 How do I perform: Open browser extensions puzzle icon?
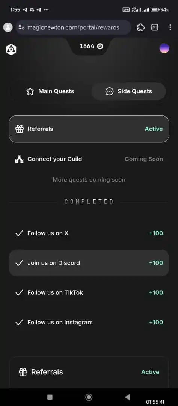coord(141,27)
